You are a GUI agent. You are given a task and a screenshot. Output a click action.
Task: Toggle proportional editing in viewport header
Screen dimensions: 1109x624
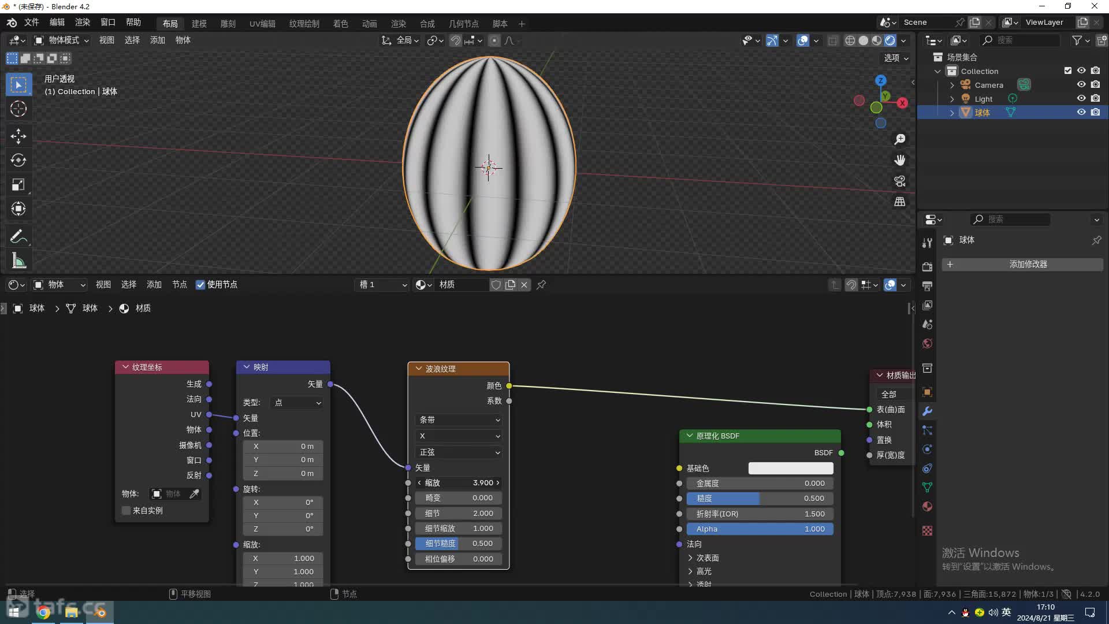[x=494, y=40]
